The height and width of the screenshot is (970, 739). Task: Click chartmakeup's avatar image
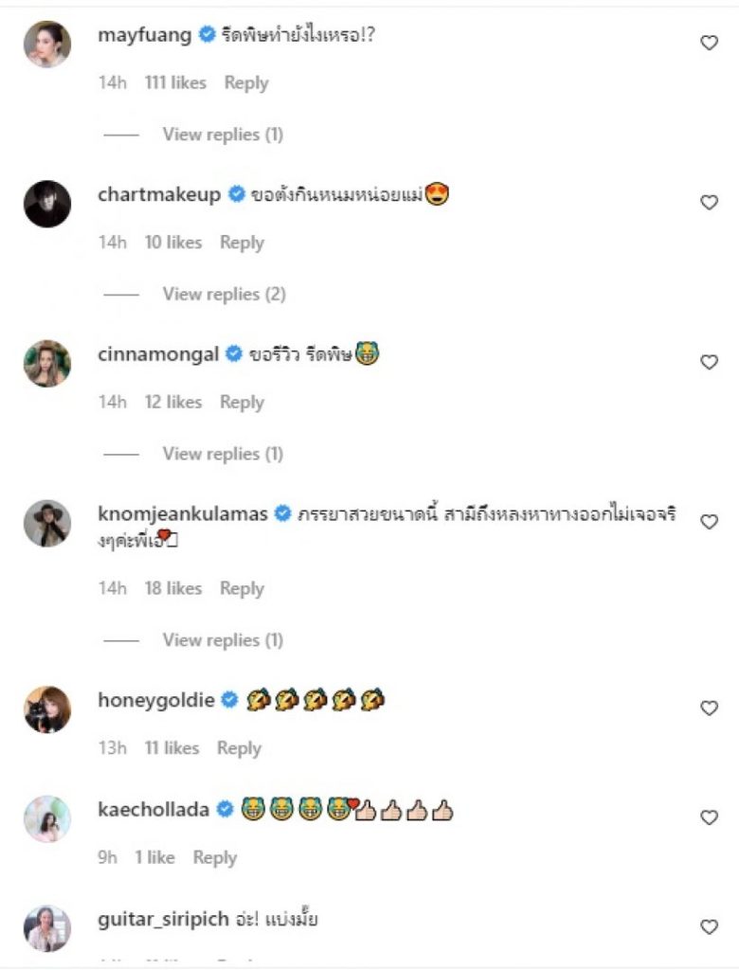point(46,203)
